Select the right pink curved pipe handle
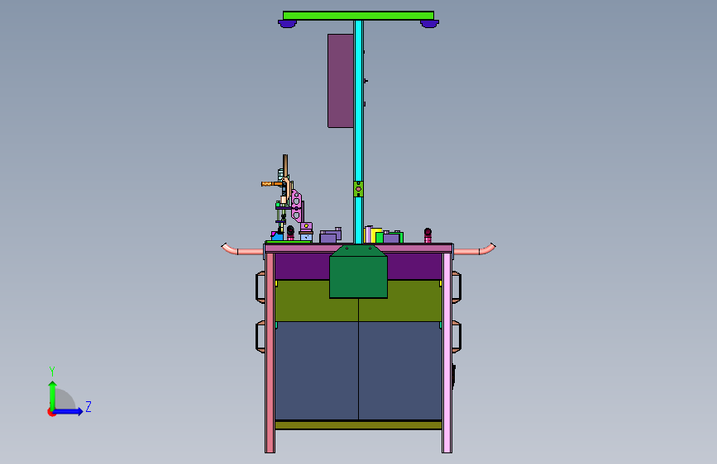The width and height of the screenshot is (717, 464). [x=475, y=249]
